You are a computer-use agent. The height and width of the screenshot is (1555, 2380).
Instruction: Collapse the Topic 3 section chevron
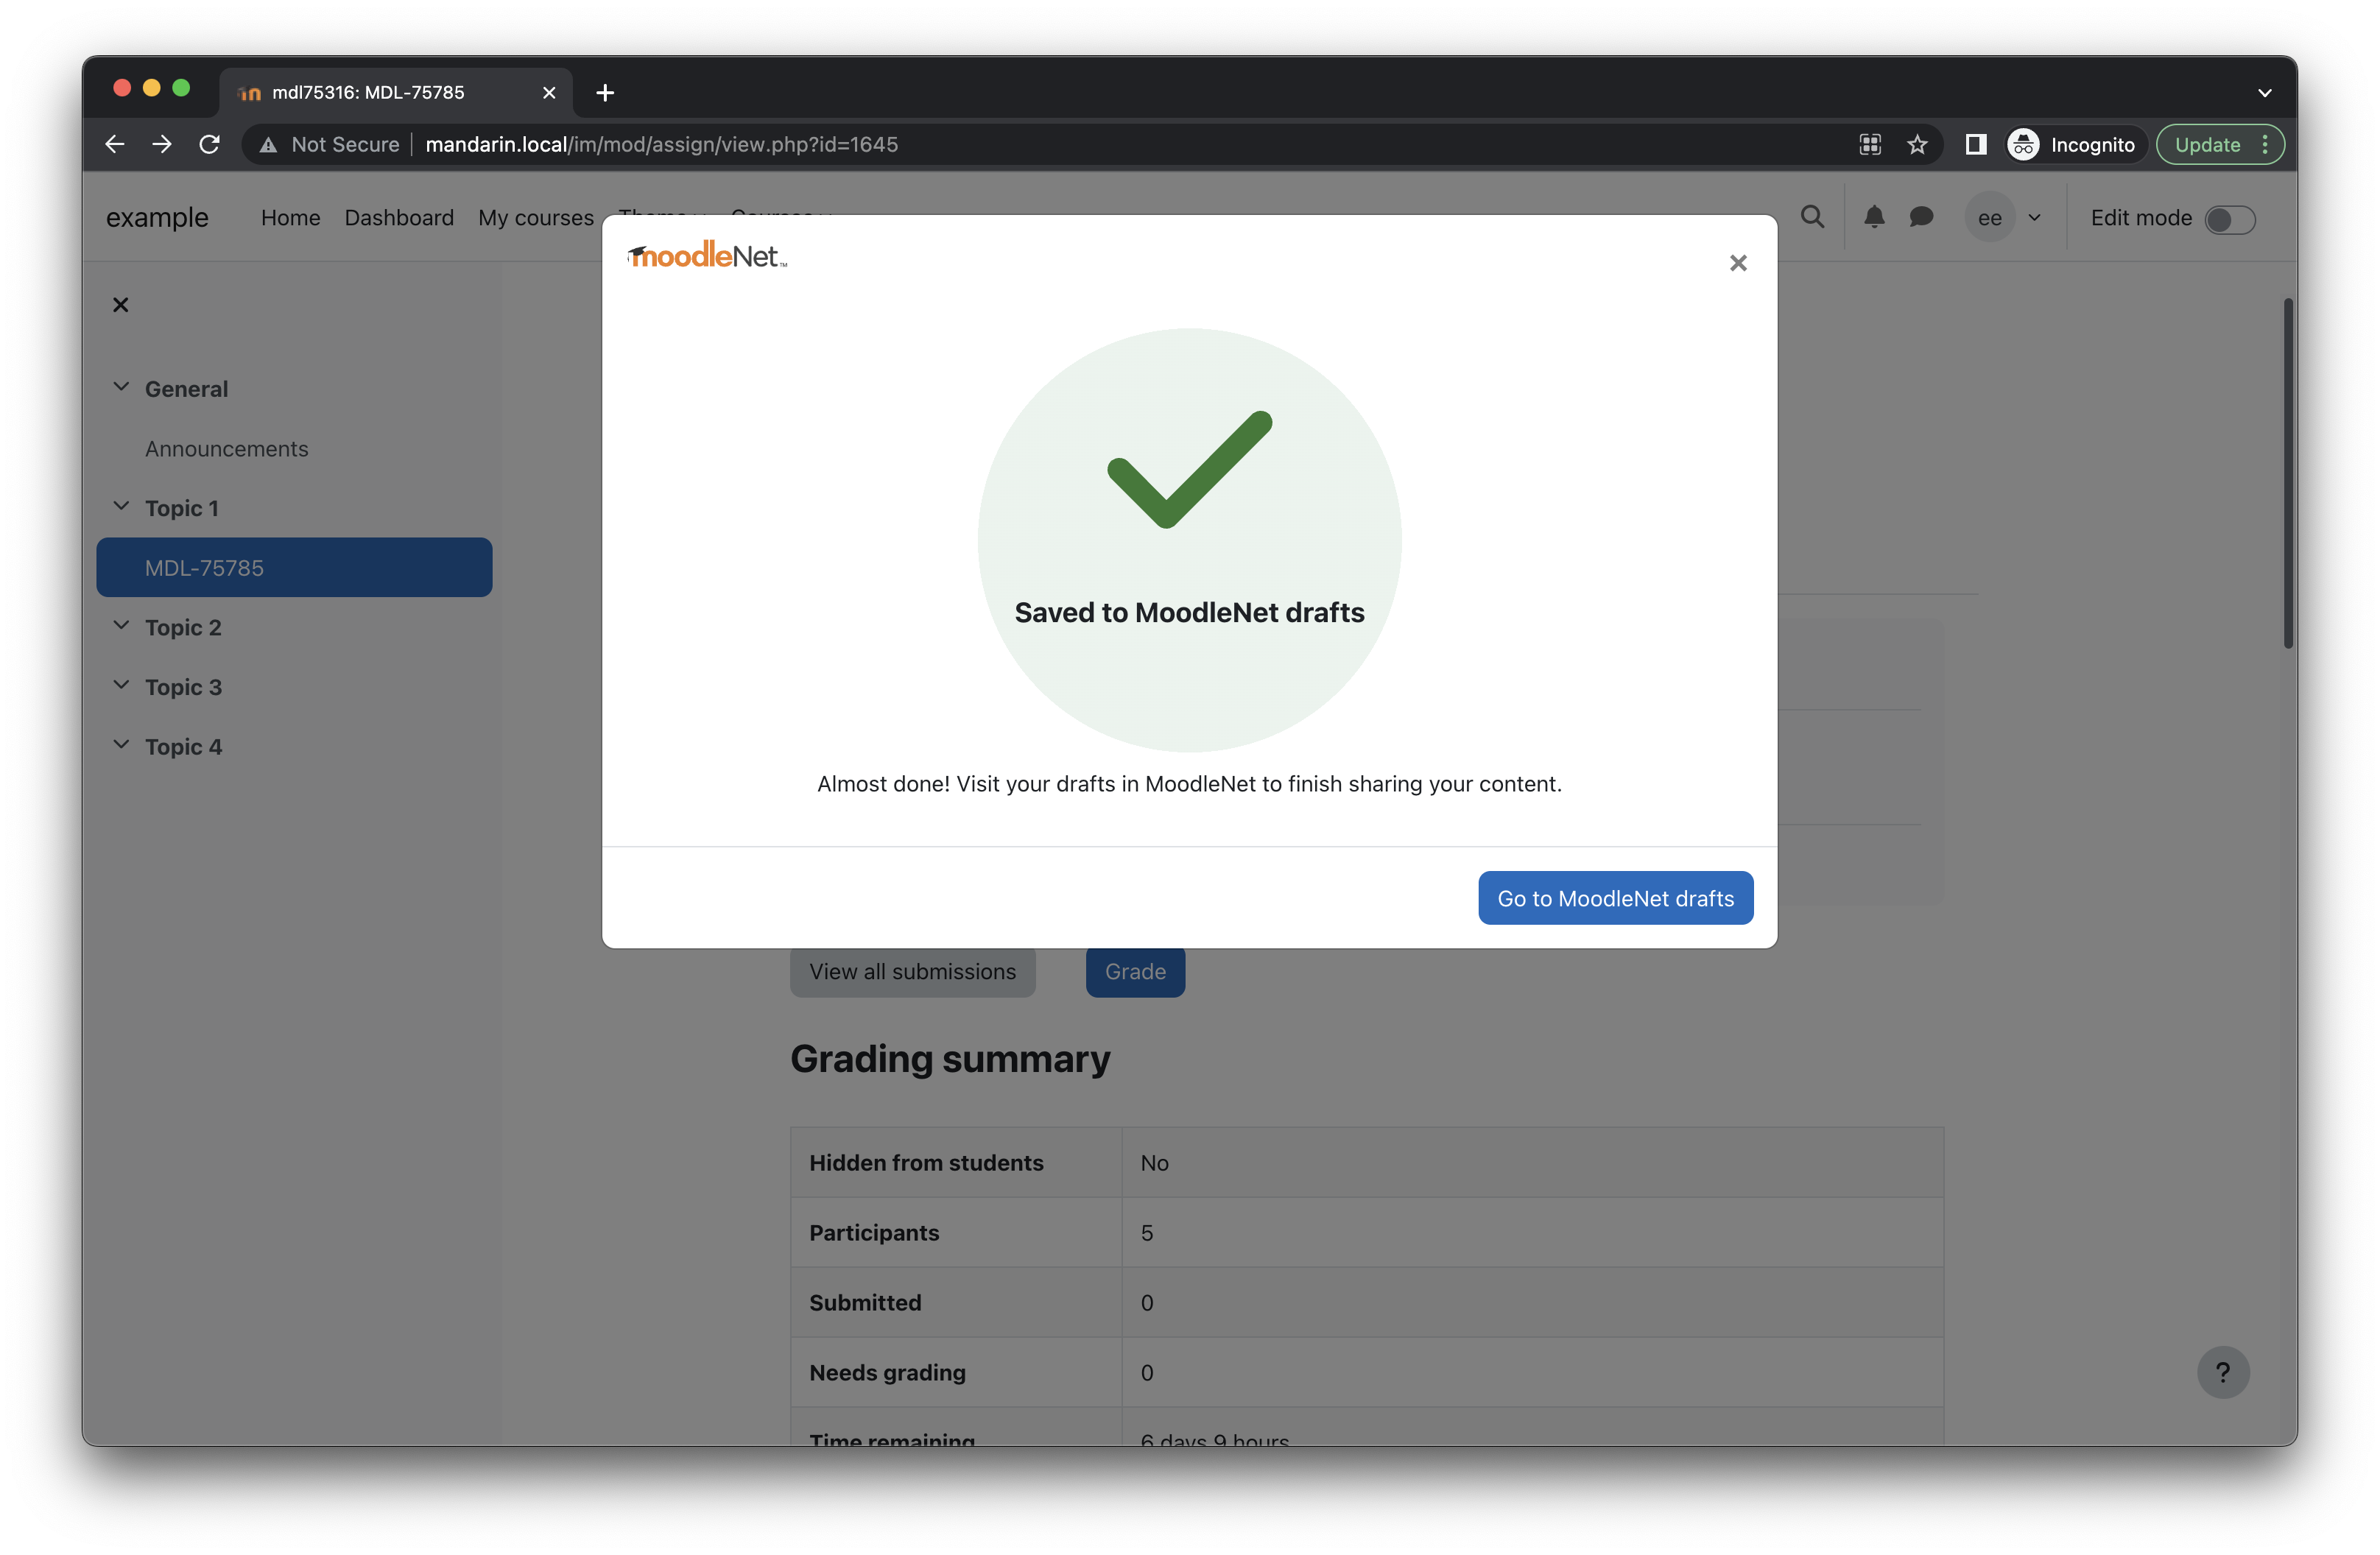point(121,685)
